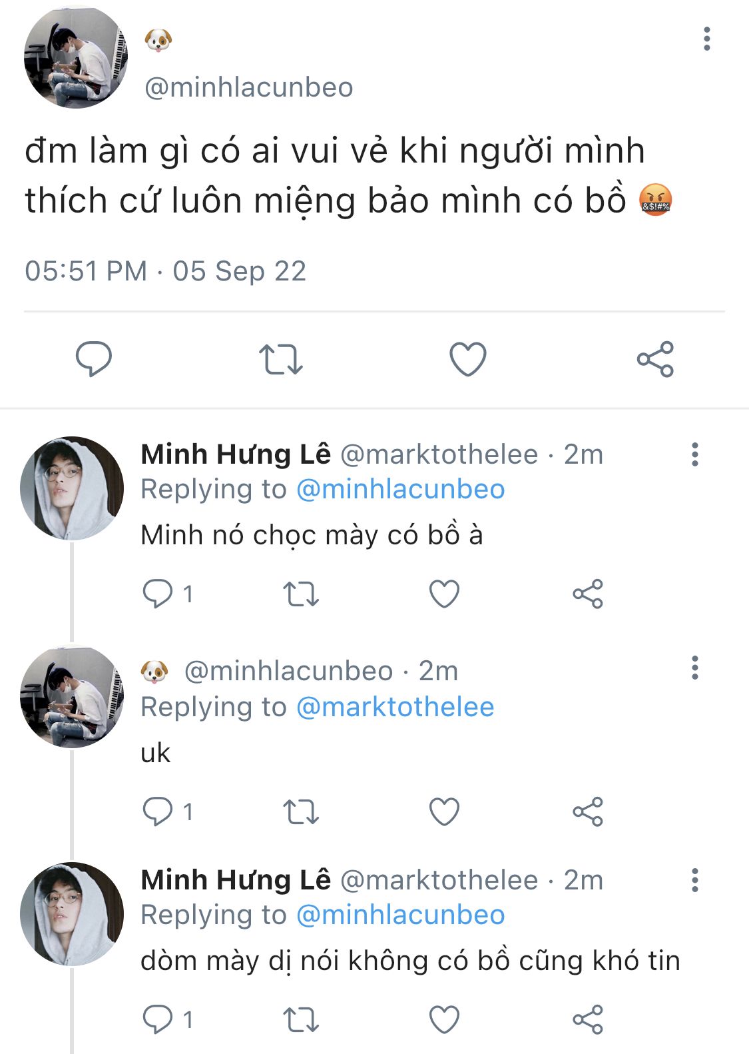Like the 'uk' reply
749x1054 pixels.
point(444,811)
